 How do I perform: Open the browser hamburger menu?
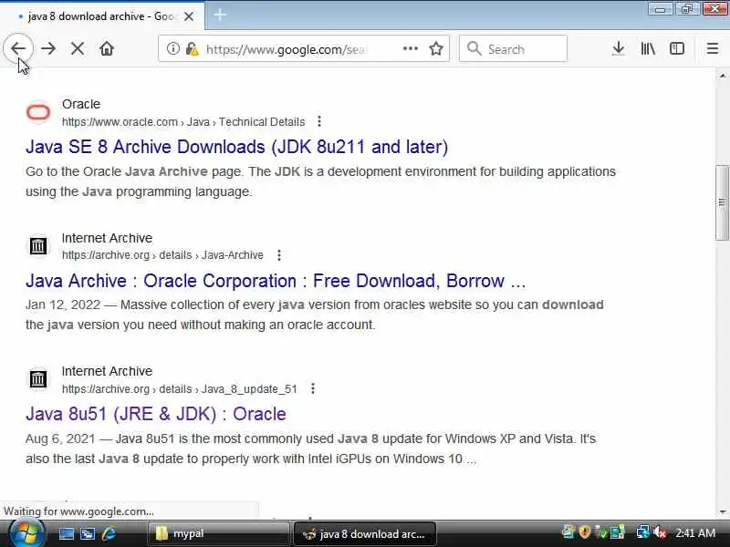pos(713,48)
